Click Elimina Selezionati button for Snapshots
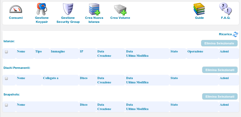 pos(220,96)
